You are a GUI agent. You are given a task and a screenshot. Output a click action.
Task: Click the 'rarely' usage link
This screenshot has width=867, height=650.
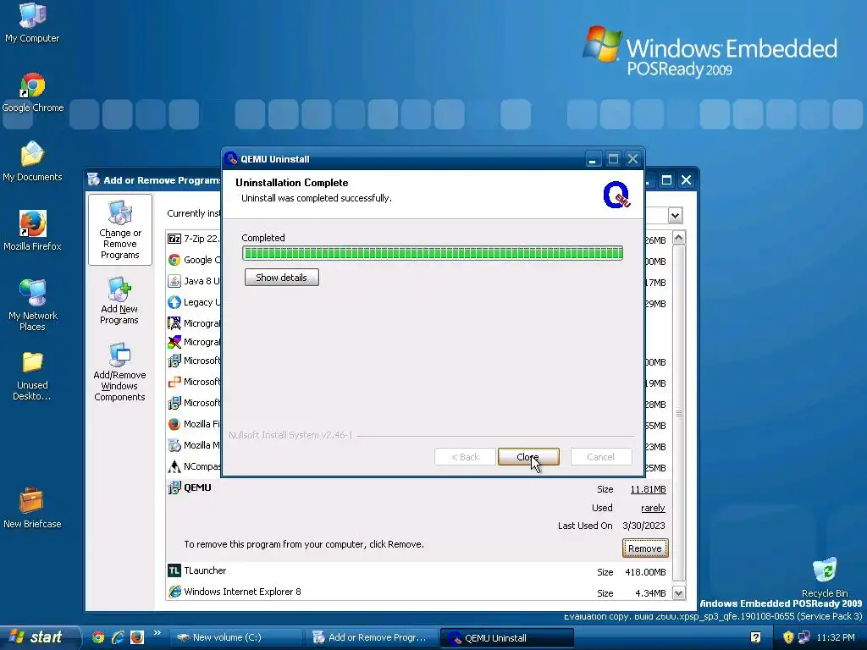(653, 508)
